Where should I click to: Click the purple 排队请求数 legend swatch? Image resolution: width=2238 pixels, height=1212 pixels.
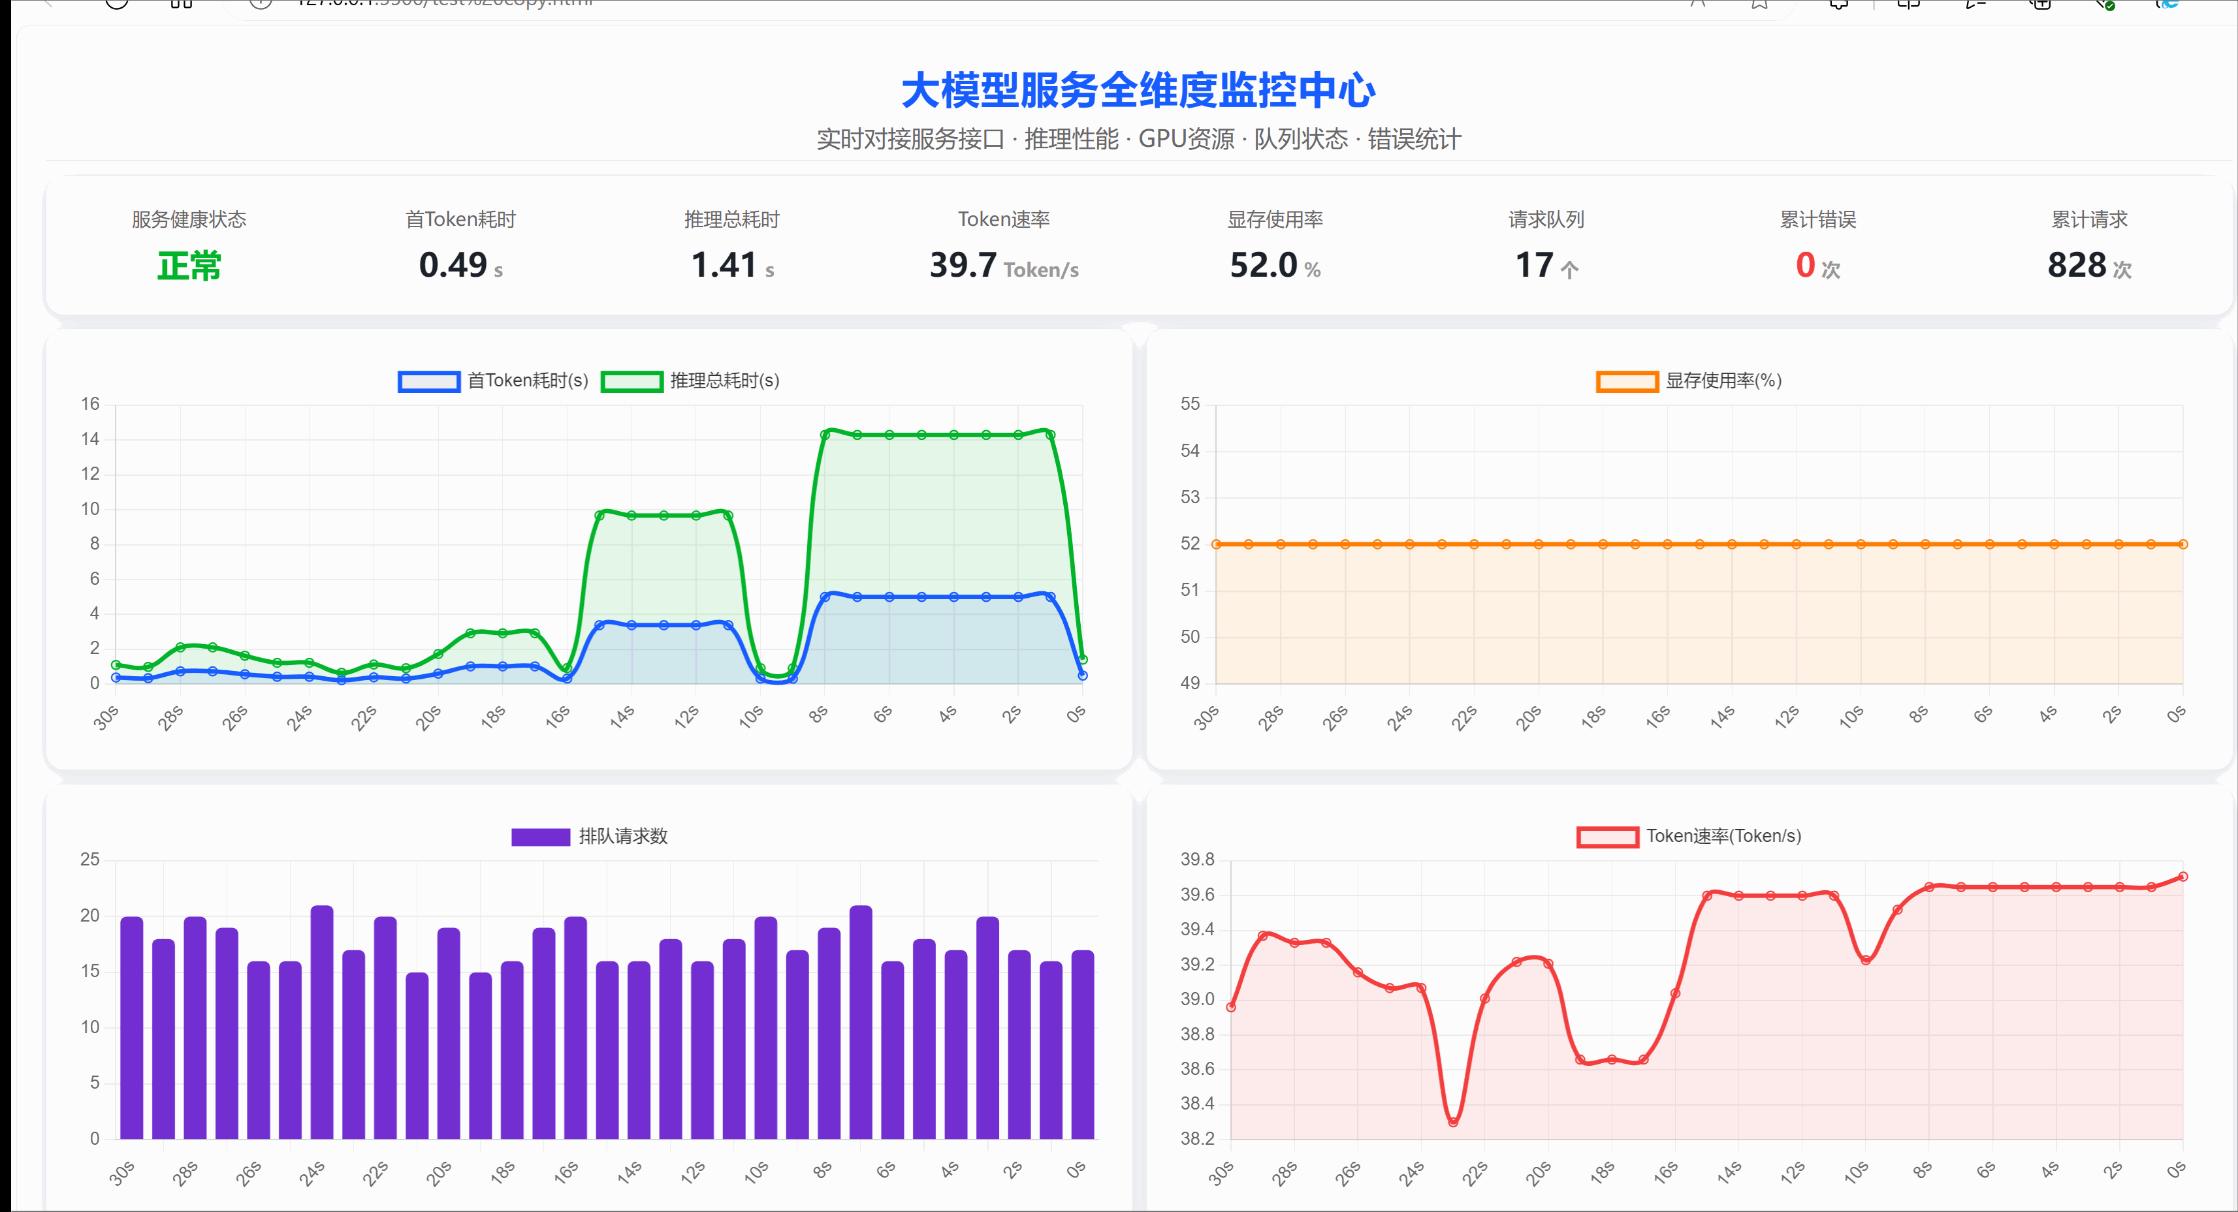tap(540, 837)
